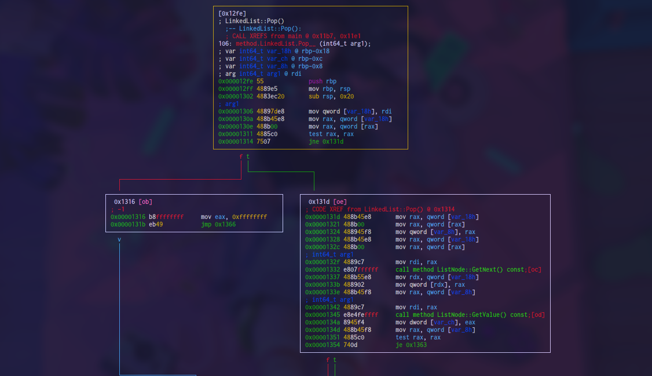Click the jne 0x131d branch instruction
Image resolution: width=652 pixels, height=376 pixels.
point(325,141)
